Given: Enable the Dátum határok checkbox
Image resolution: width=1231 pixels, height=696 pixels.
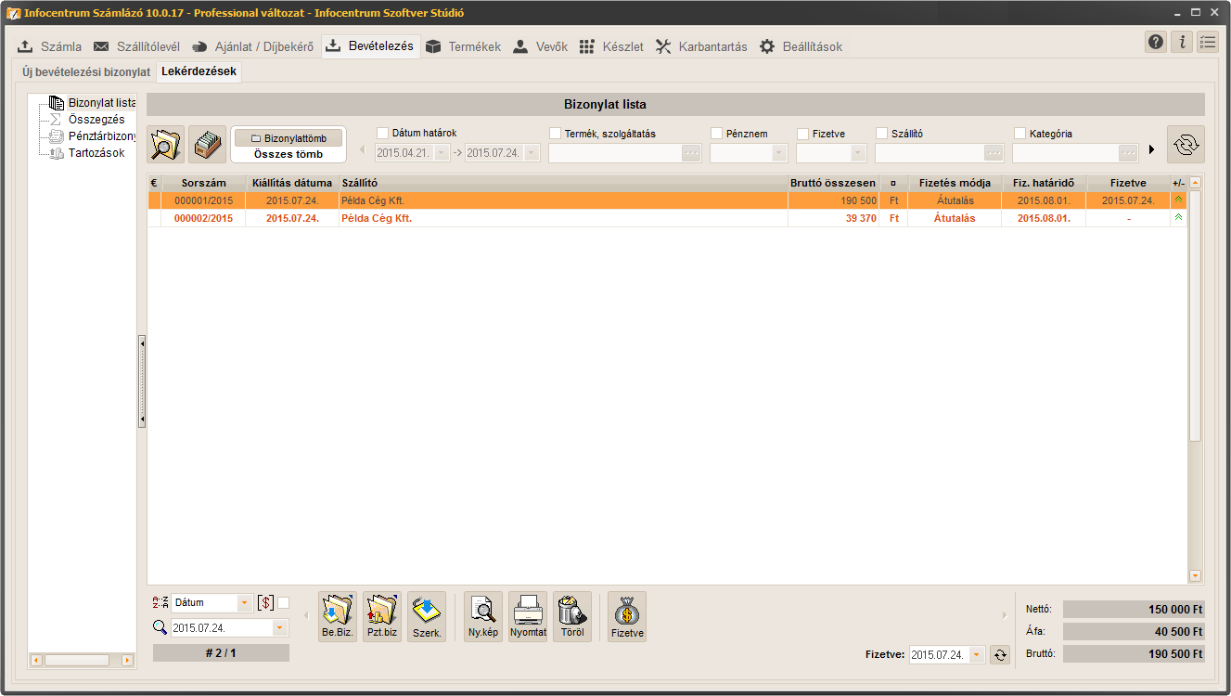Looking at the screenshot, I should click(x=382, y=133).
